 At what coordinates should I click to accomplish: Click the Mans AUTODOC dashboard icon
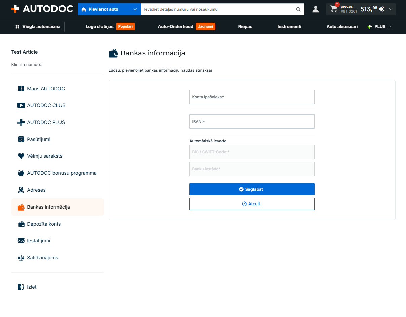[21, 89]
